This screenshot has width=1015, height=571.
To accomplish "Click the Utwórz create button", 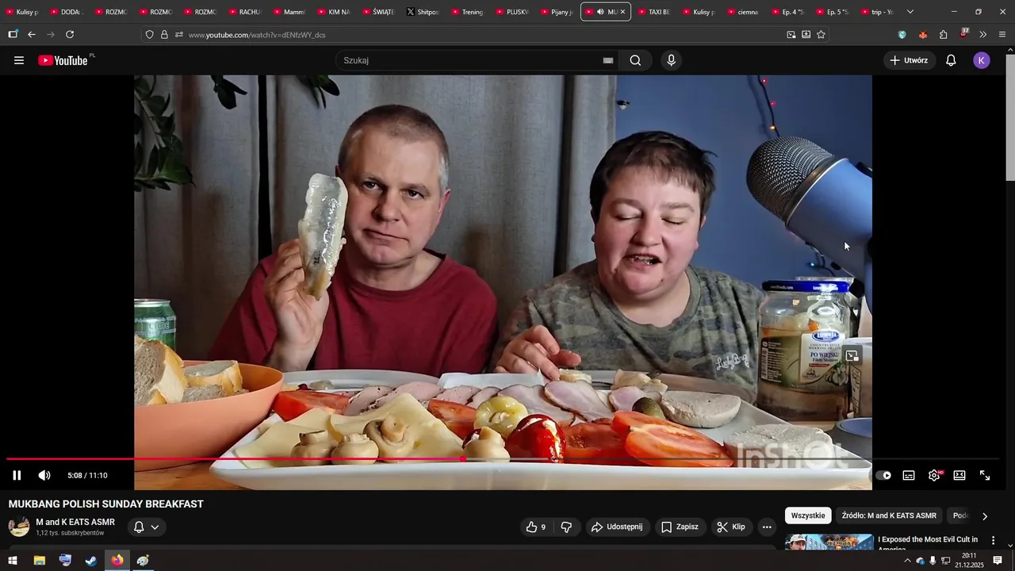I will tap(908, 60).
